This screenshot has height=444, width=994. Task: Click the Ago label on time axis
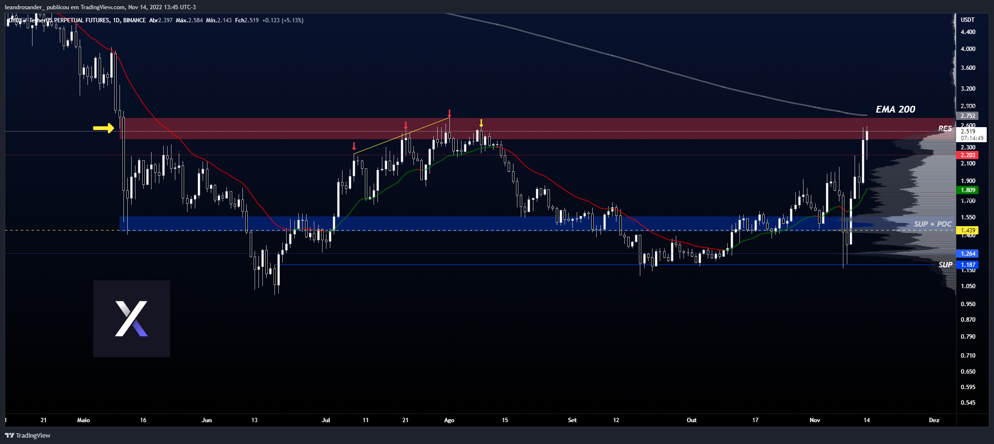click(x=449, y=420)
